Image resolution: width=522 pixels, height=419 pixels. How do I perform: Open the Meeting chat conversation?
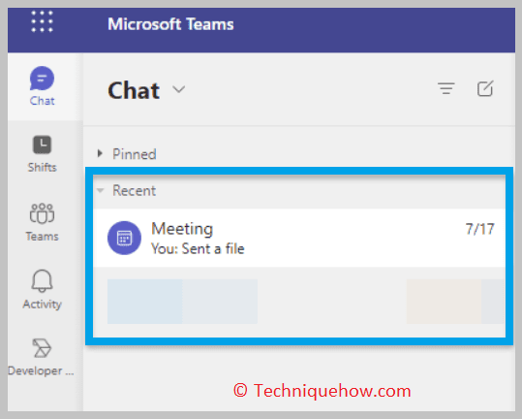click(x=299, y=238)
